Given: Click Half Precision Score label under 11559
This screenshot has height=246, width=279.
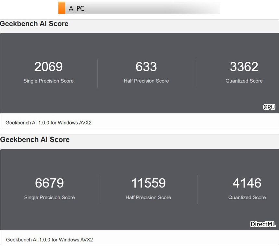Looking at the screenshot, I should (148, 198).
